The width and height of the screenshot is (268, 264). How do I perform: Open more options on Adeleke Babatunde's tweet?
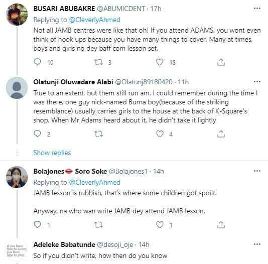pos(257,244)
